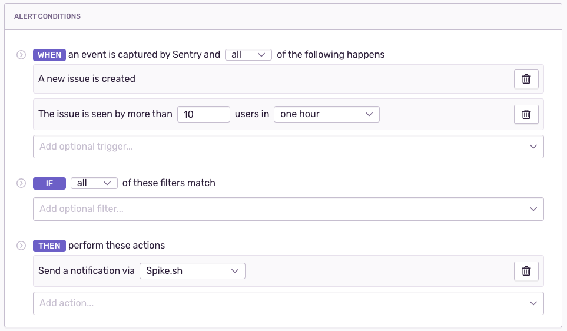
Task: Click the "Send a notification via" label
Action: click(86, 271)
